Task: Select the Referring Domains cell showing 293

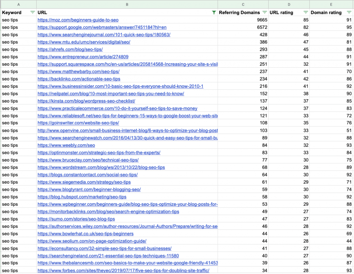Action: [x=243, y=49]
